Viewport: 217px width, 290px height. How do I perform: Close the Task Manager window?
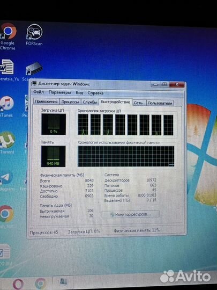(177, 85)
